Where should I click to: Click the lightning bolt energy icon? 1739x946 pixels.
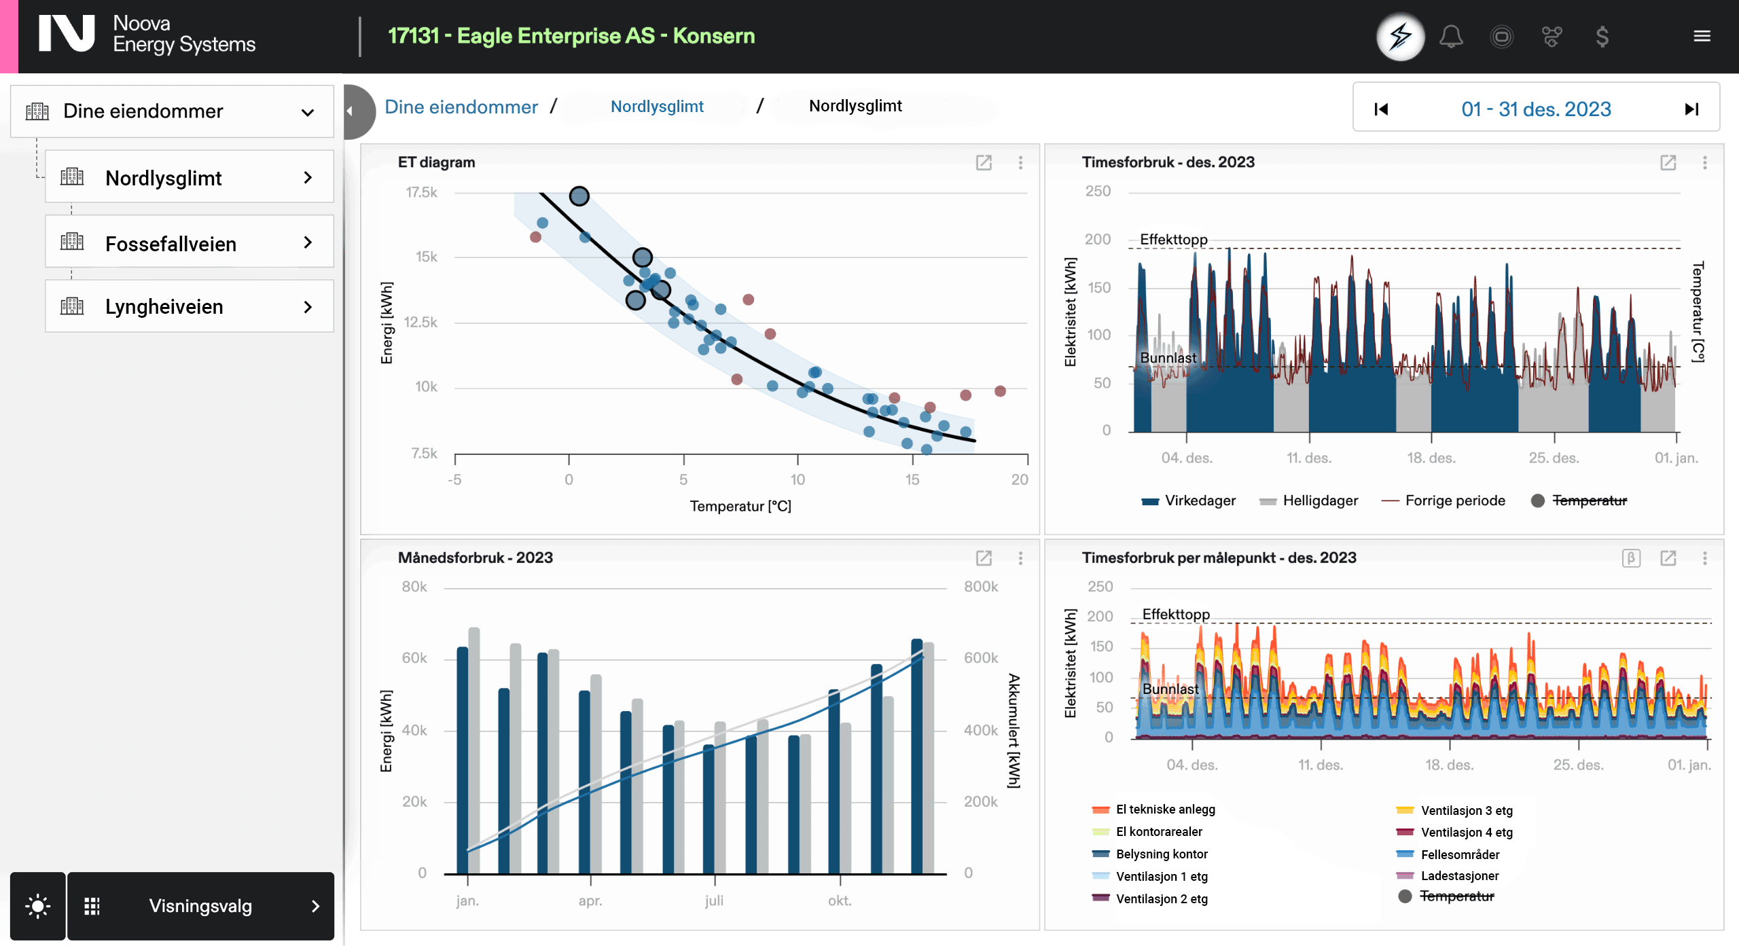click(1400, 37)
